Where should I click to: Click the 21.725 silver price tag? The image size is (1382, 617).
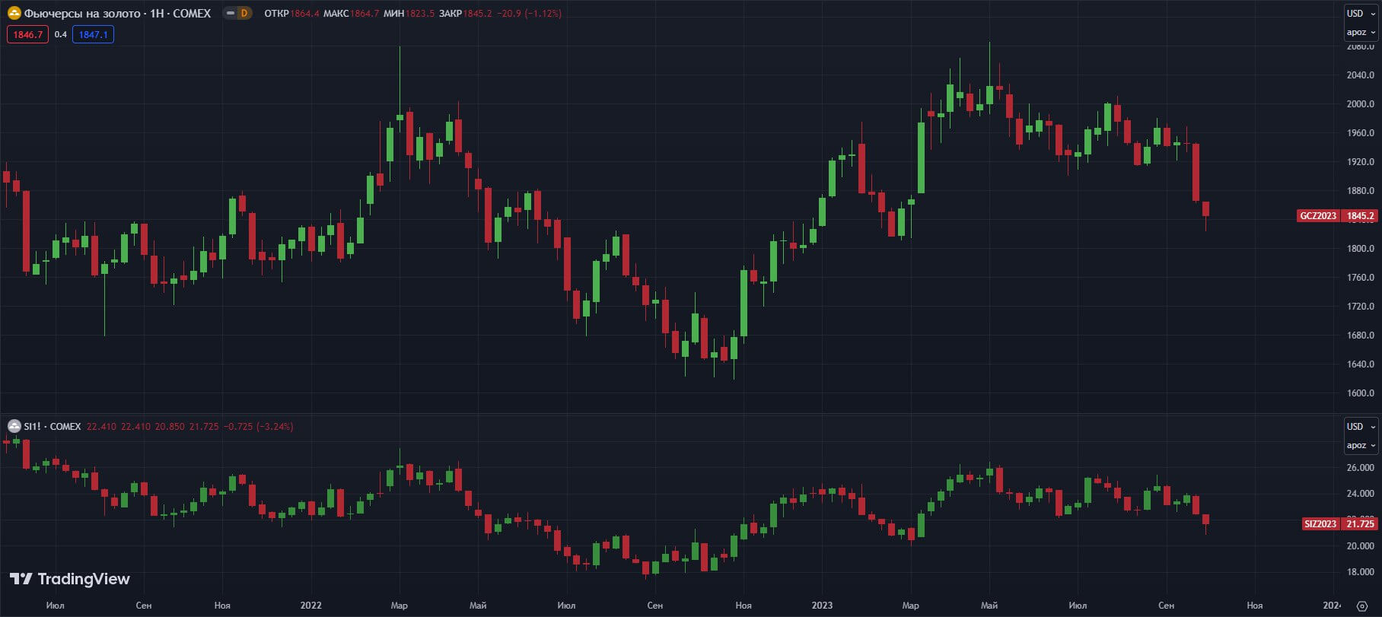[x=1360, y=523]
